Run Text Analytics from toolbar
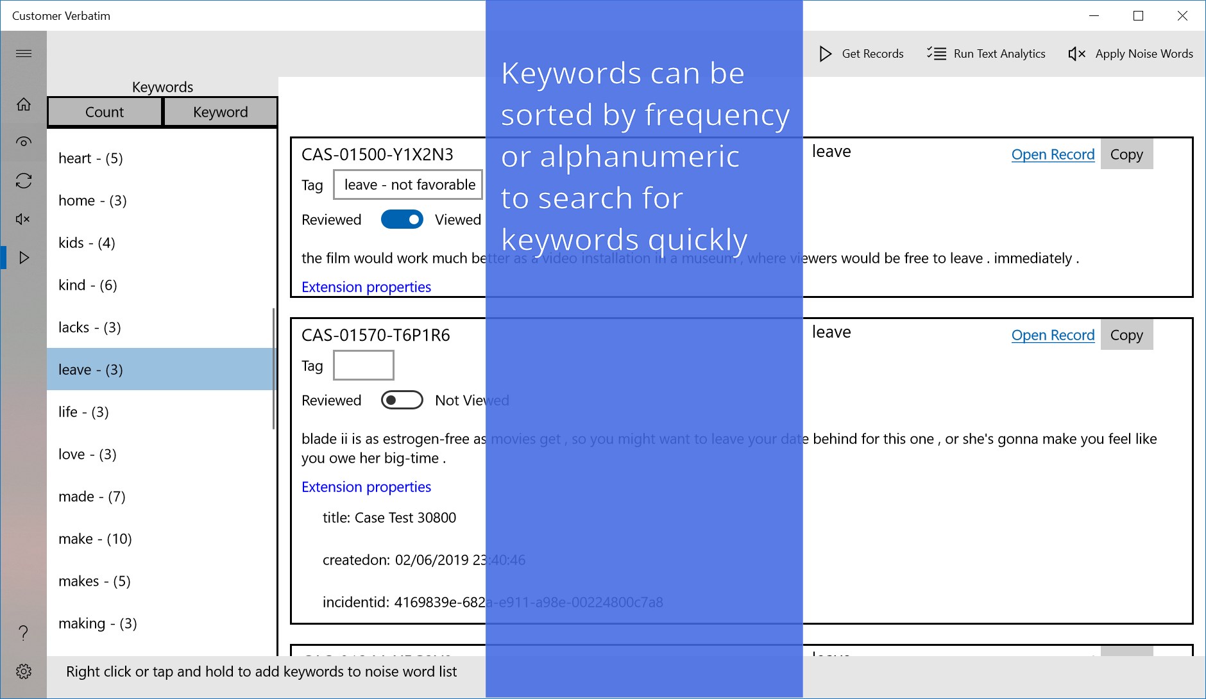 [986, 54]
